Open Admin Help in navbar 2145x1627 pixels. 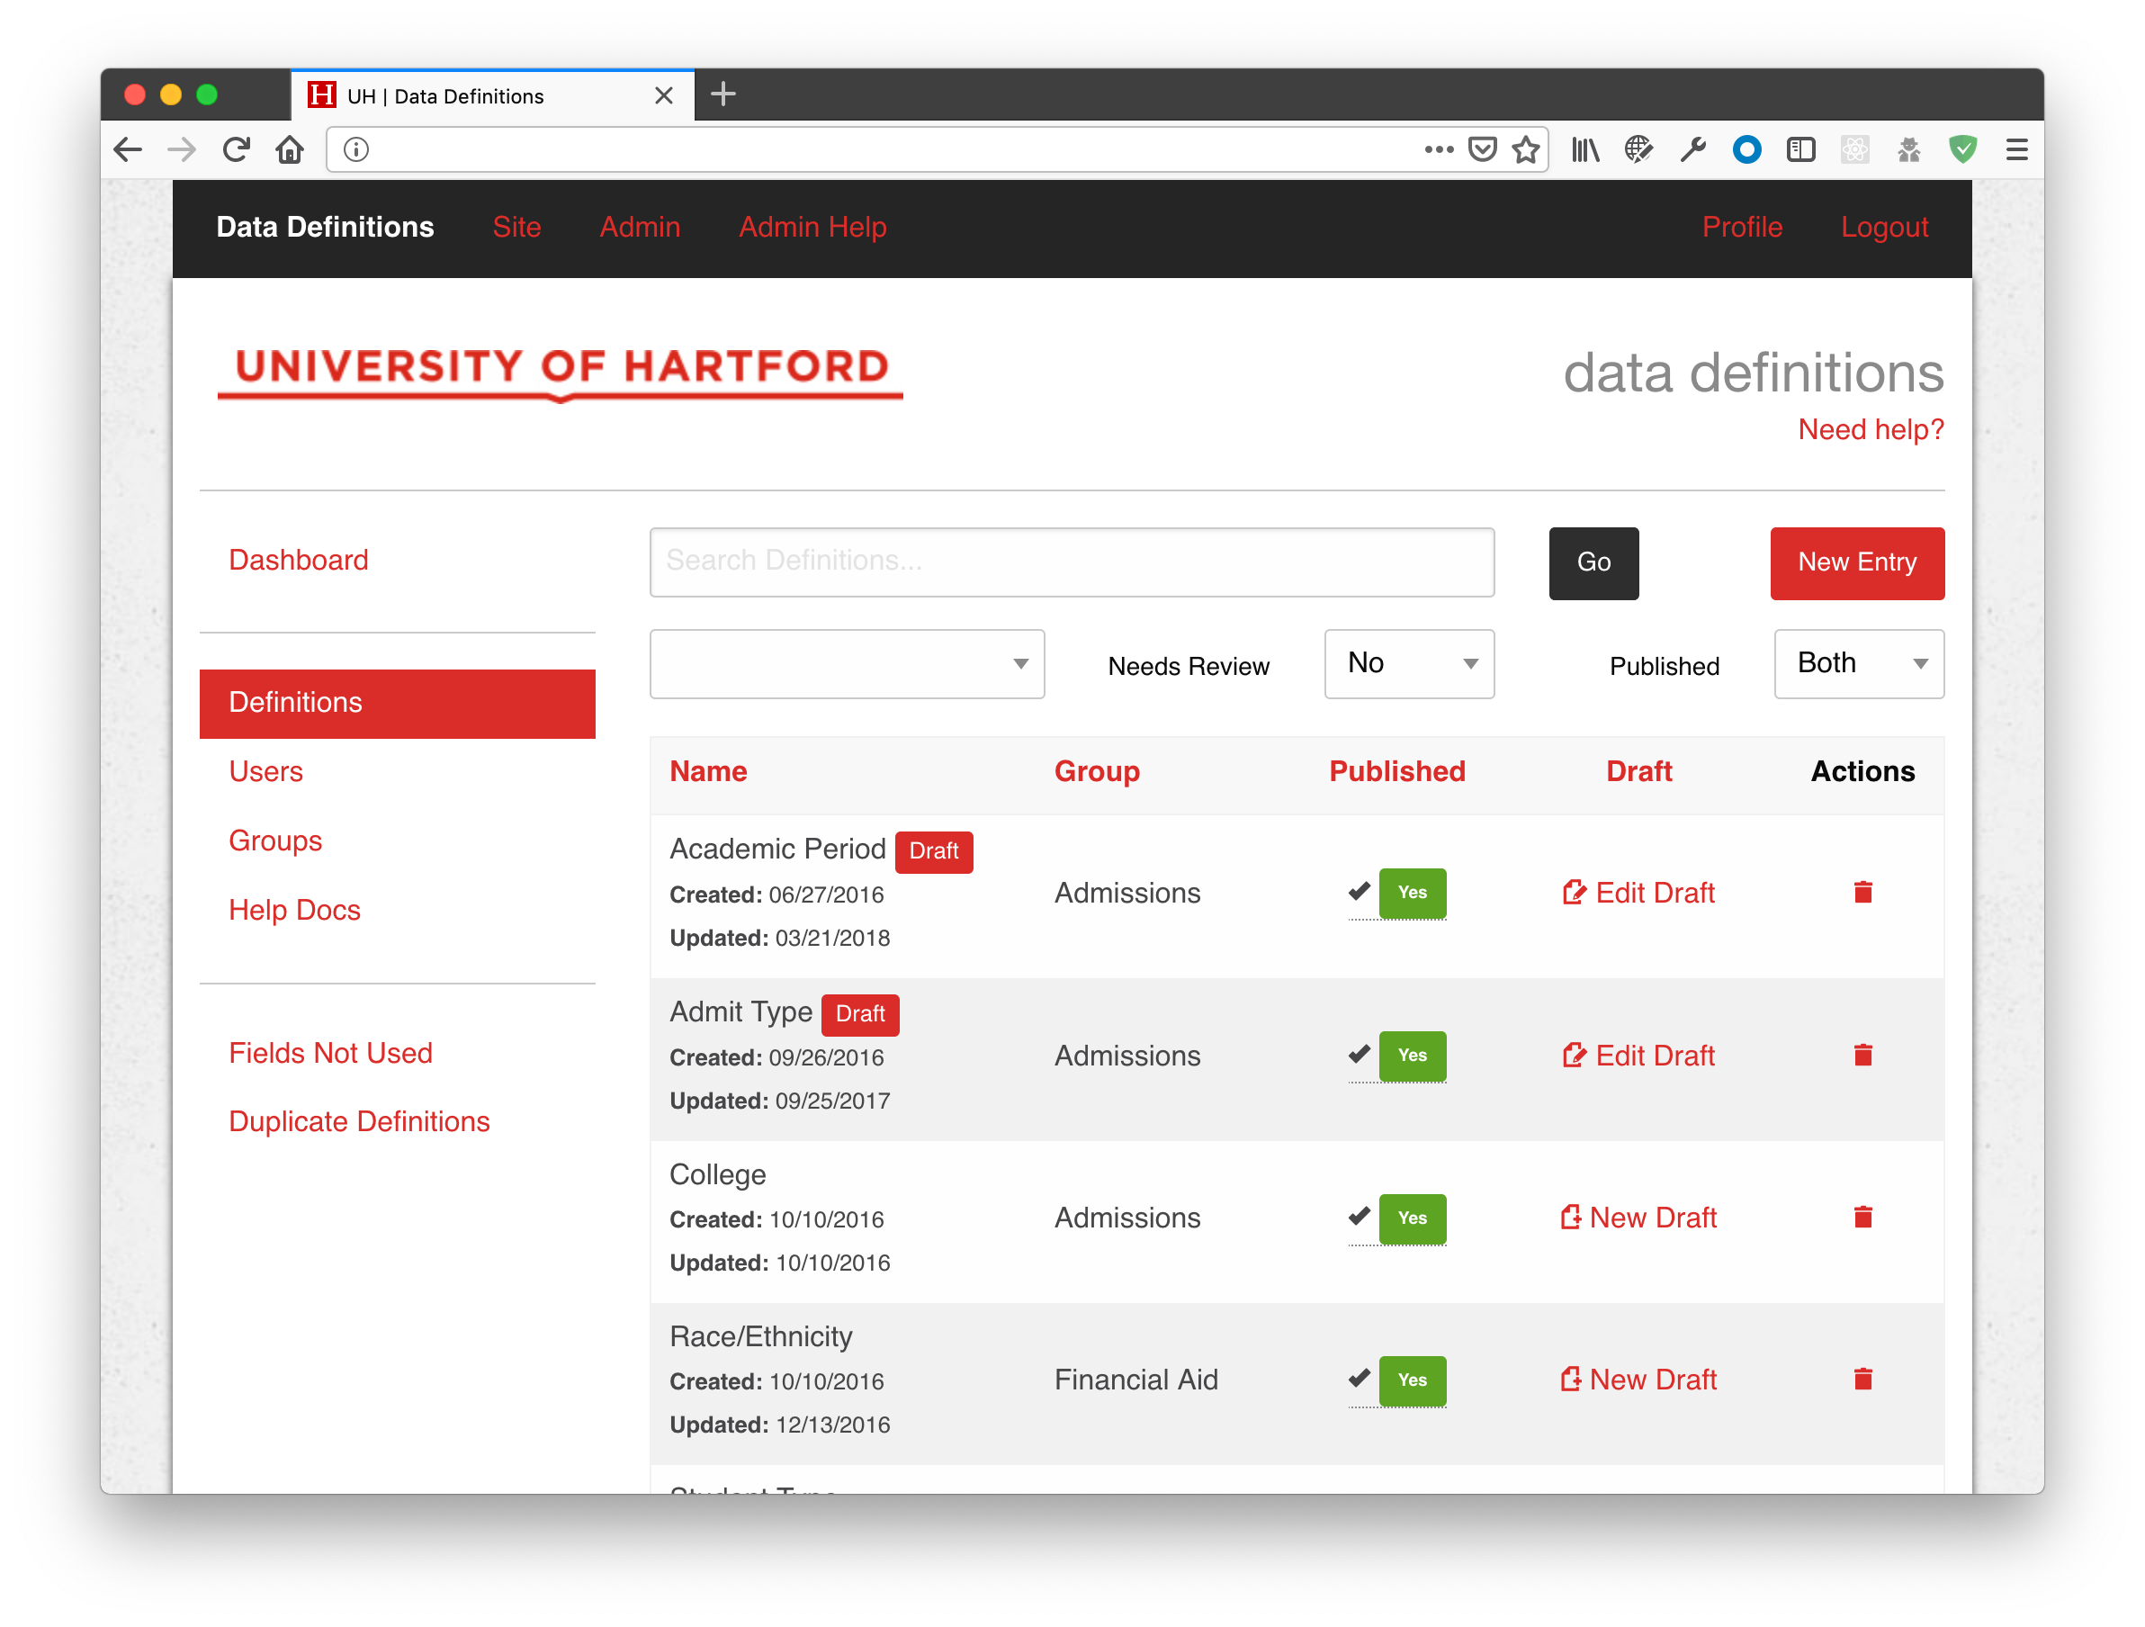812,227
